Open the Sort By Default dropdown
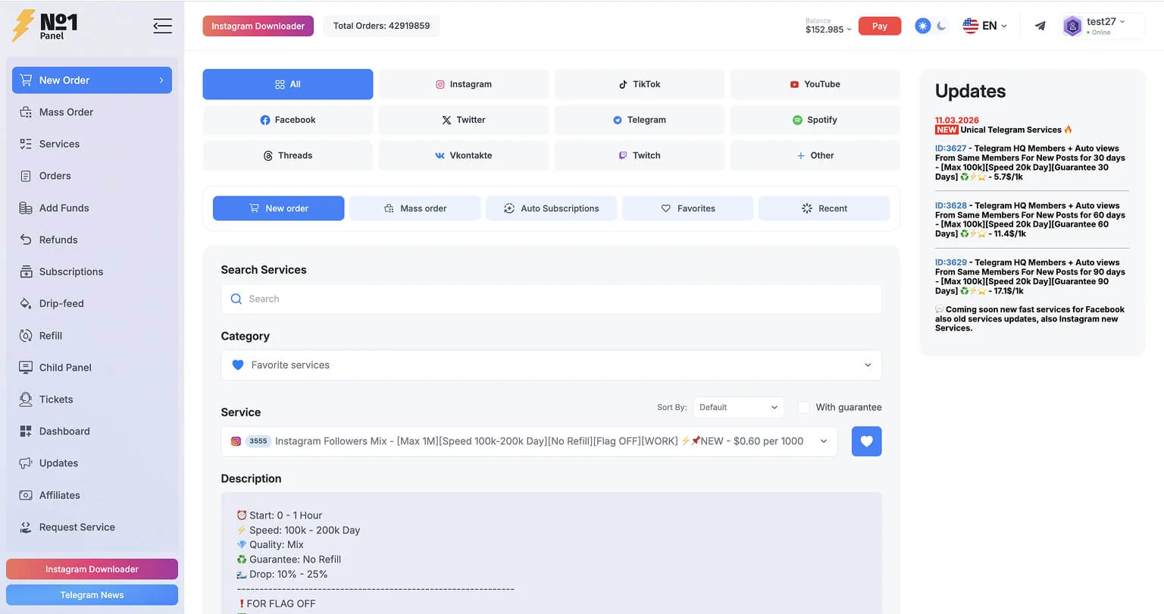The image size is (1164, 614). click(738, 407)
